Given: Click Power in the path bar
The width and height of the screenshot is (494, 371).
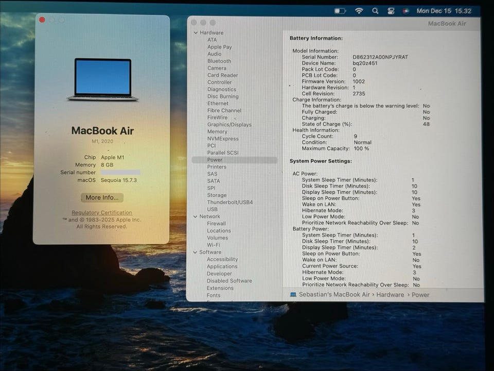Looking at the screenshot, I should 420,295.
